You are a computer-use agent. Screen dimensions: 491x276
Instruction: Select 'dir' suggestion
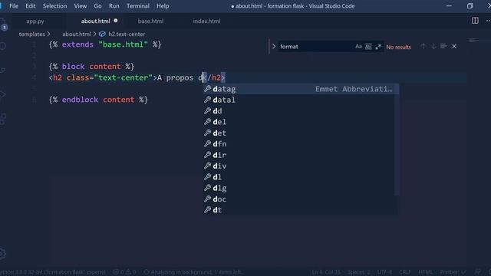299,155
